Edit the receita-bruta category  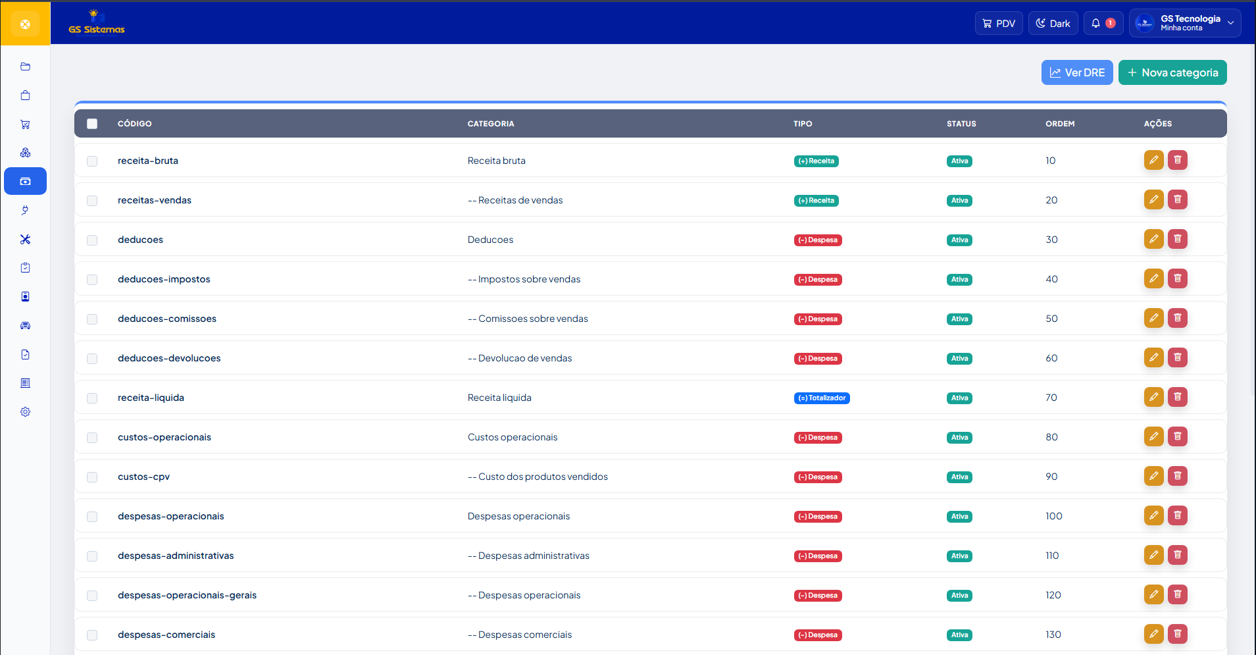click(1153, 160)
